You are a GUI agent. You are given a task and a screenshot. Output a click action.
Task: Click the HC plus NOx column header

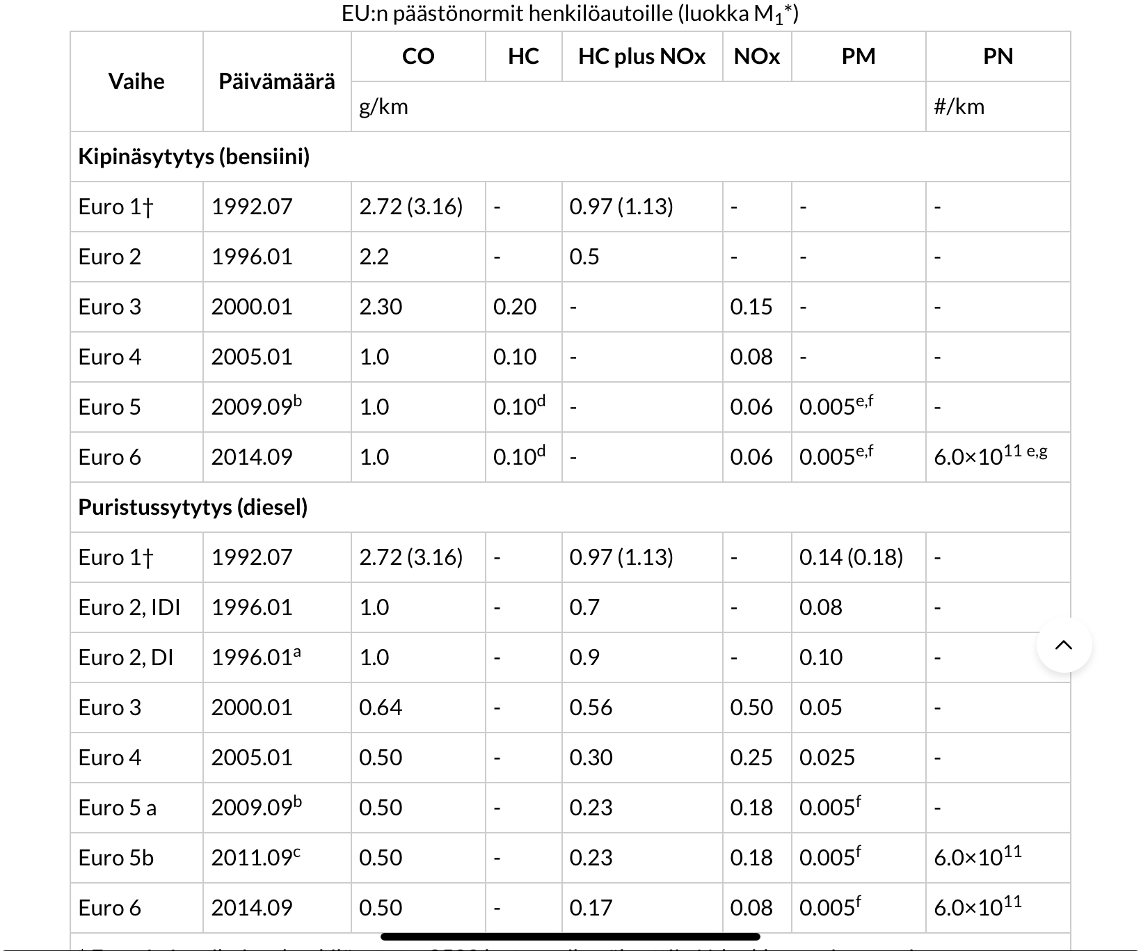click(x=641, y=56)
